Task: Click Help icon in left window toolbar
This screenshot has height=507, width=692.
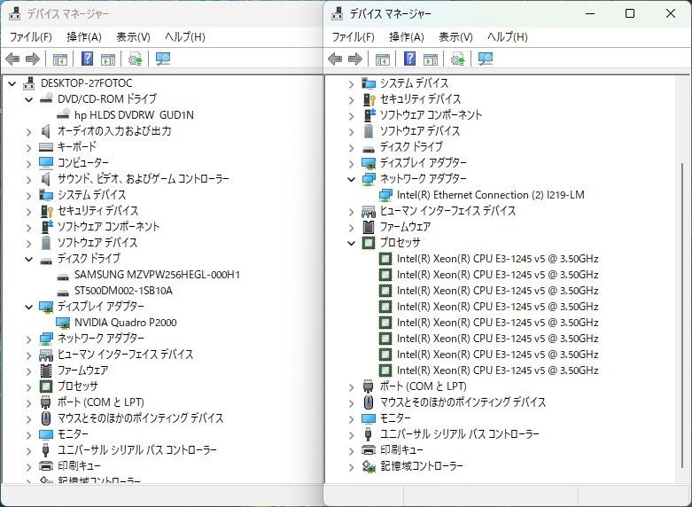Action: click(x=88, y=58)
